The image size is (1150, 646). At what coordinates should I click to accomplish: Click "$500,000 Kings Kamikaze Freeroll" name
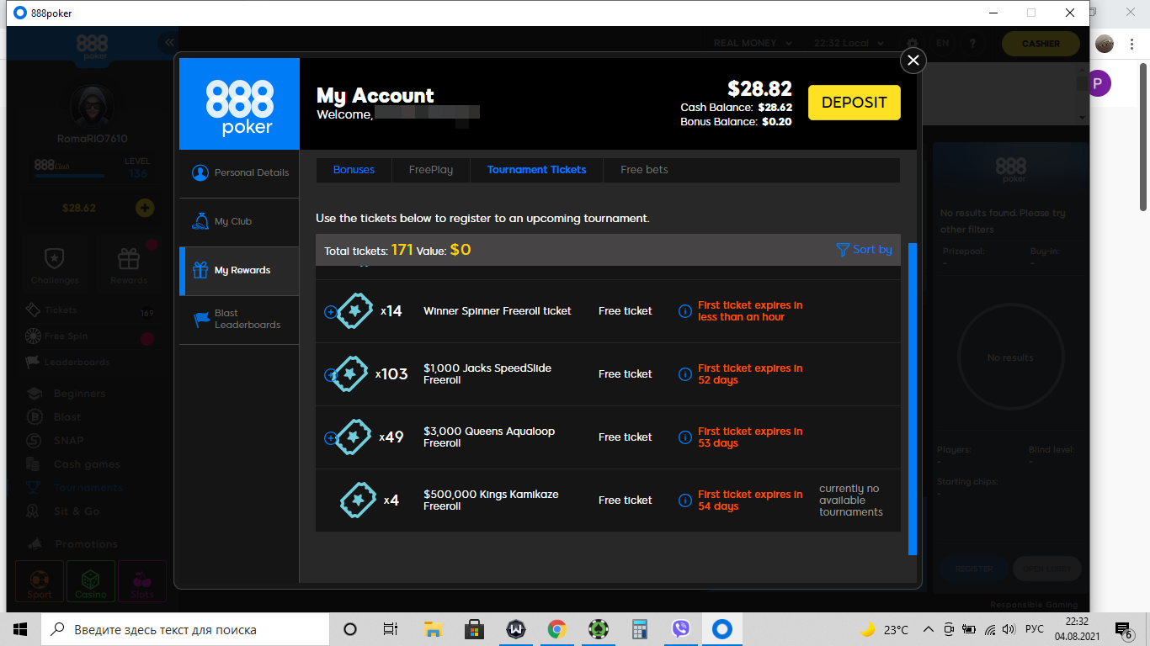click(x=491, y=500)
